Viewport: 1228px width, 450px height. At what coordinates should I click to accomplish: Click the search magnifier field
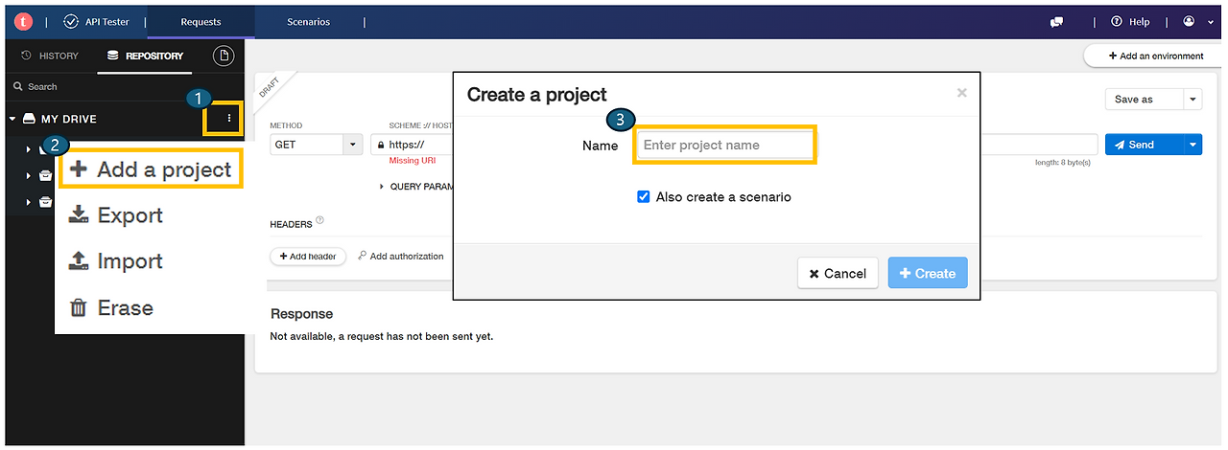[x=123, y=86]
